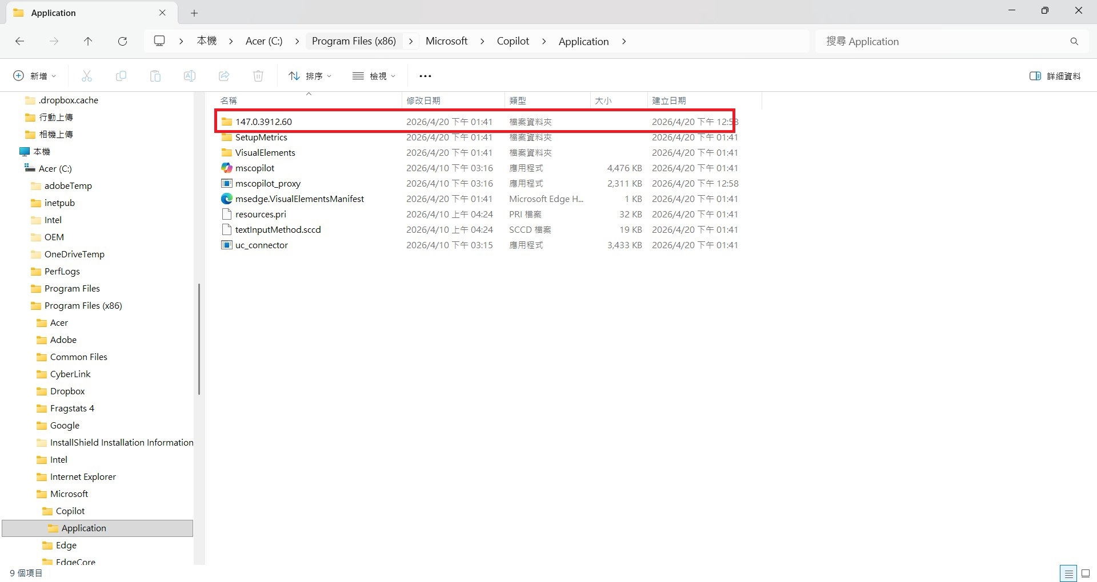Select the Application tab
Viewport: 1097px width, 582px height.
point(90,13)
